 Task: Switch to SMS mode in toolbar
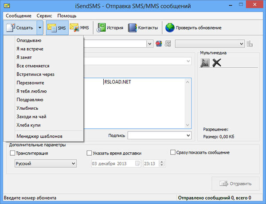[x=57, y=28]
